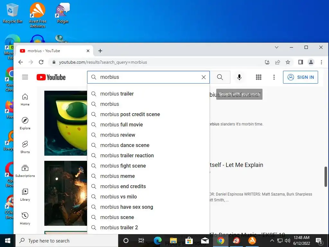Click the URL in the address bar
This screenshot has height=247, width=329.
(x=103, y=62)
